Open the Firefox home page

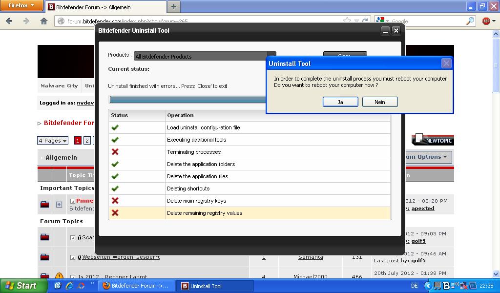(44, 21)
